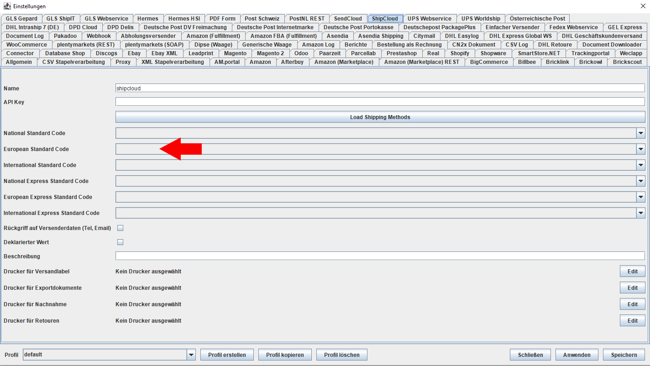Click the Schließen button
The width and height of the screenshot is (650, 366).
point(530,355)
